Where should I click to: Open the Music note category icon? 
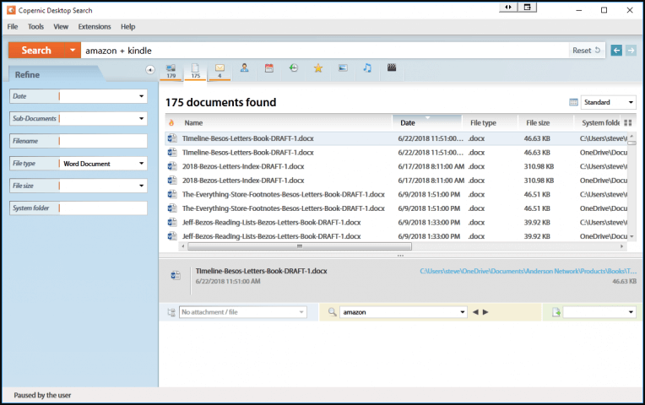[367, 67]
